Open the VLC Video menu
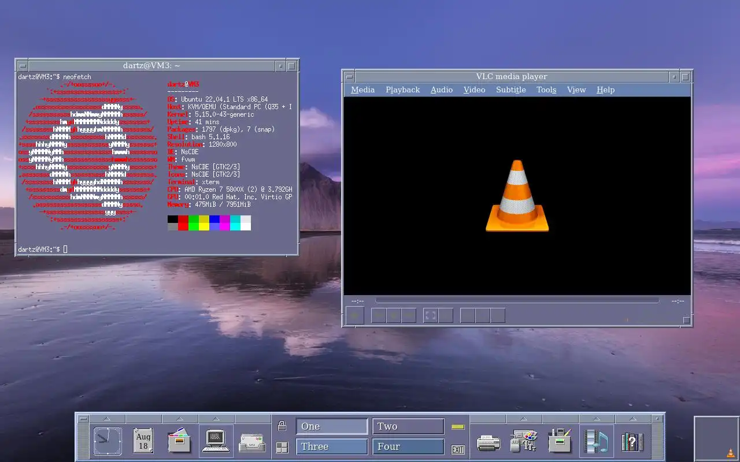 click(x=475, y=90)
